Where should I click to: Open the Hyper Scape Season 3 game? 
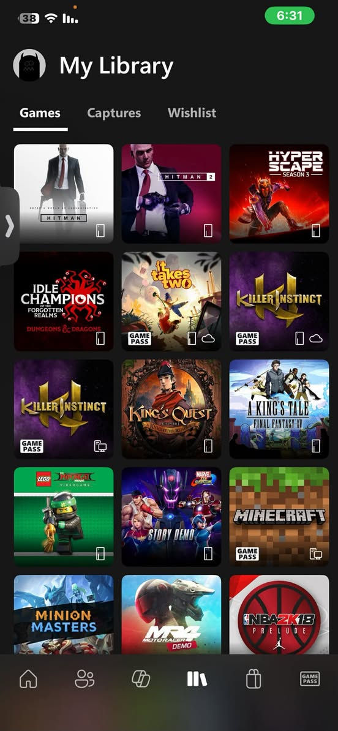click(x=279, y=193)
